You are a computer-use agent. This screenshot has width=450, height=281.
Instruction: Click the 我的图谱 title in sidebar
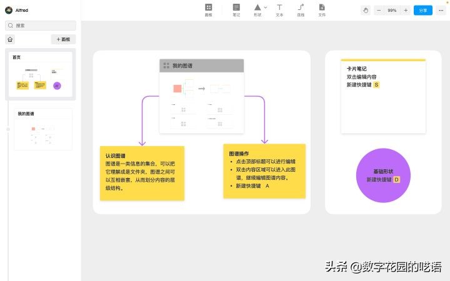(x=26, y=114)
